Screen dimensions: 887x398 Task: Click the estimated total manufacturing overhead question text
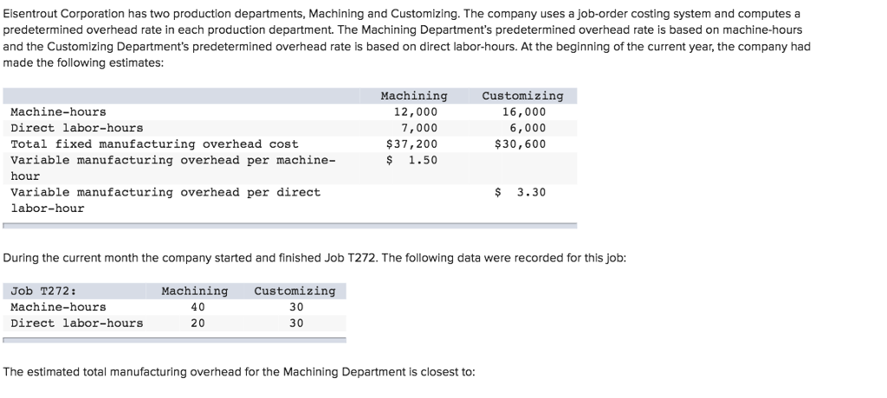pos(239,372)
